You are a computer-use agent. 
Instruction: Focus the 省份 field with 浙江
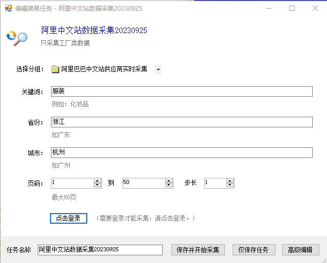[182, 122]
